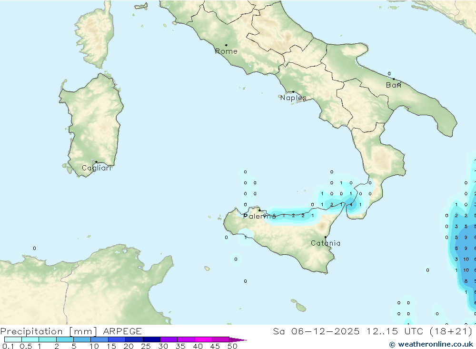The width and height of the screenshot is (476, 349).
Task: Click the 35–40 mm legend swatch
Action: (186, 339)
